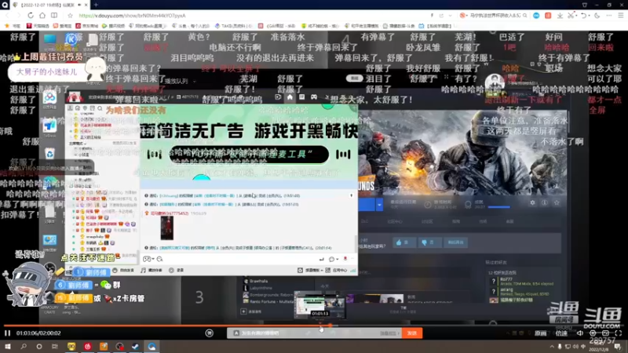Viewport: 628px width, 353px height.
Task: Open the Windows notification center icon
Action: pyautogui.click(x=618, y=347)
